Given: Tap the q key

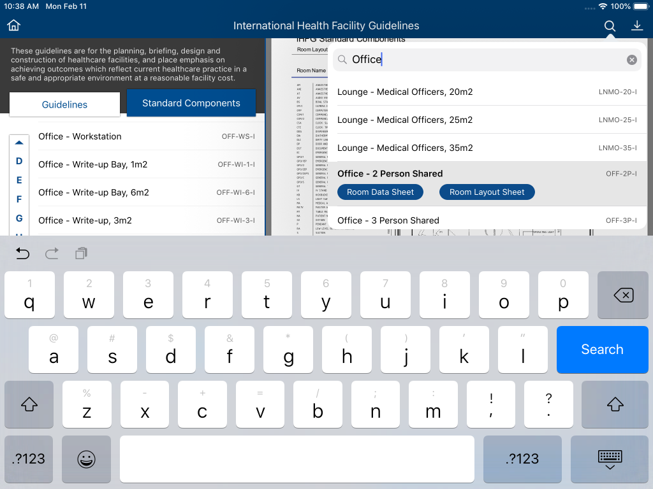Looking at the screenshot, I should (29, 295).
